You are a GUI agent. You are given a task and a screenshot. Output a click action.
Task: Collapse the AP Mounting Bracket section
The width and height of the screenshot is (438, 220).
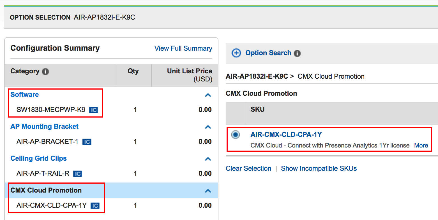coord(208,127)
